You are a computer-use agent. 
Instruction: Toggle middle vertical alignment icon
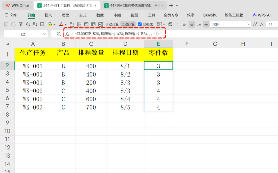(206, 24)
